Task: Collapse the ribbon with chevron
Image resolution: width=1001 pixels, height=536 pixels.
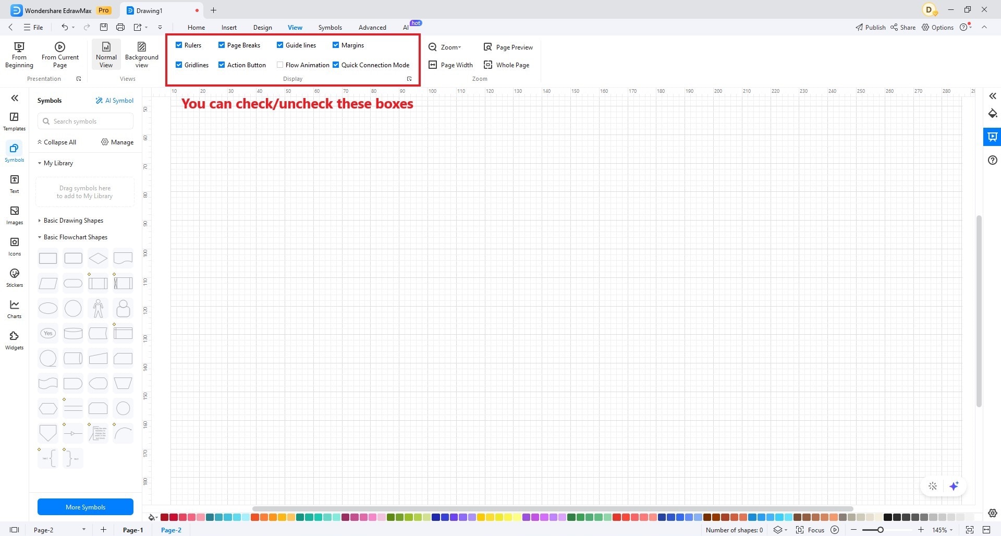Action: tap(984, 27)
